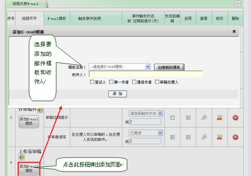Click 添加E-mail模板 button in row 3

[x=29, y=122]
